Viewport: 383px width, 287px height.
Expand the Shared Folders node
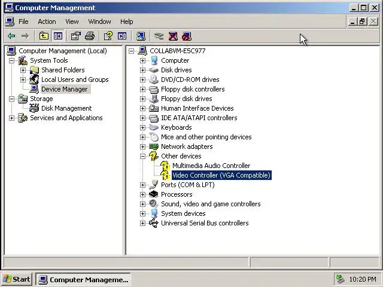[23, 70]
